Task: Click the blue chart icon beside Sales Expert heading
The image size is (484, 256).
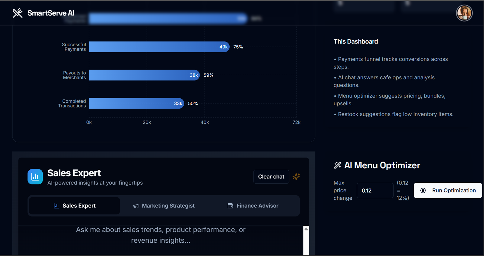Action: pos(35,177)
